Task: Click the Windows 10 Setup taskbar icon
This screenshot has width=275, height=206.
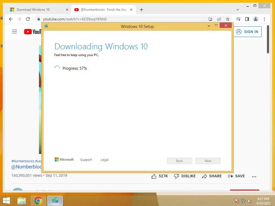Action: tap(55, 201)
